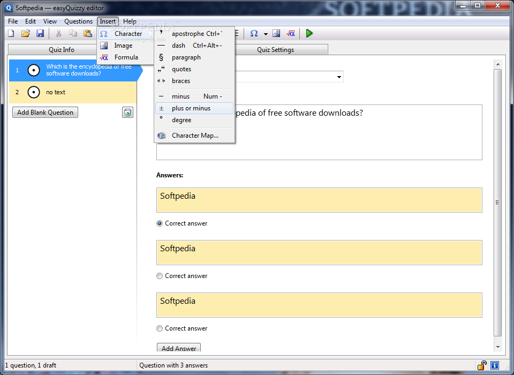Click the Omega insert character toolbar icon
514x375 pixels.
pos(254,33)
